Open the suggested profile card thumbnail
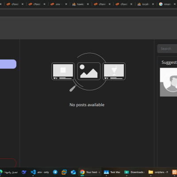This screenshot has height=177, width=177. (x=169, y=82)
